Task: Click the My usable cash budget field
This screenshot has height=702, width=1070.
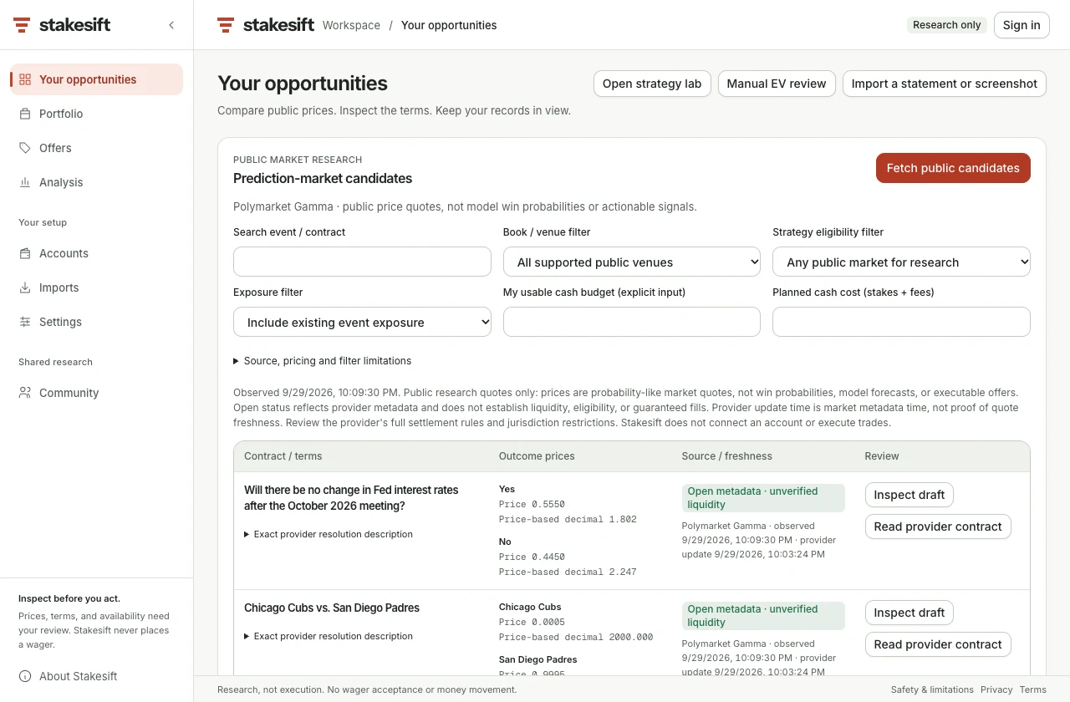Action: (x=632, y=322)
